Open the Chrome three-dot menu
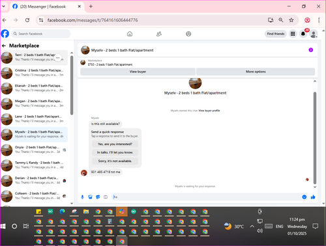This screenshot has height=246, width=326. pyautogui.click(x=319, y=20)
